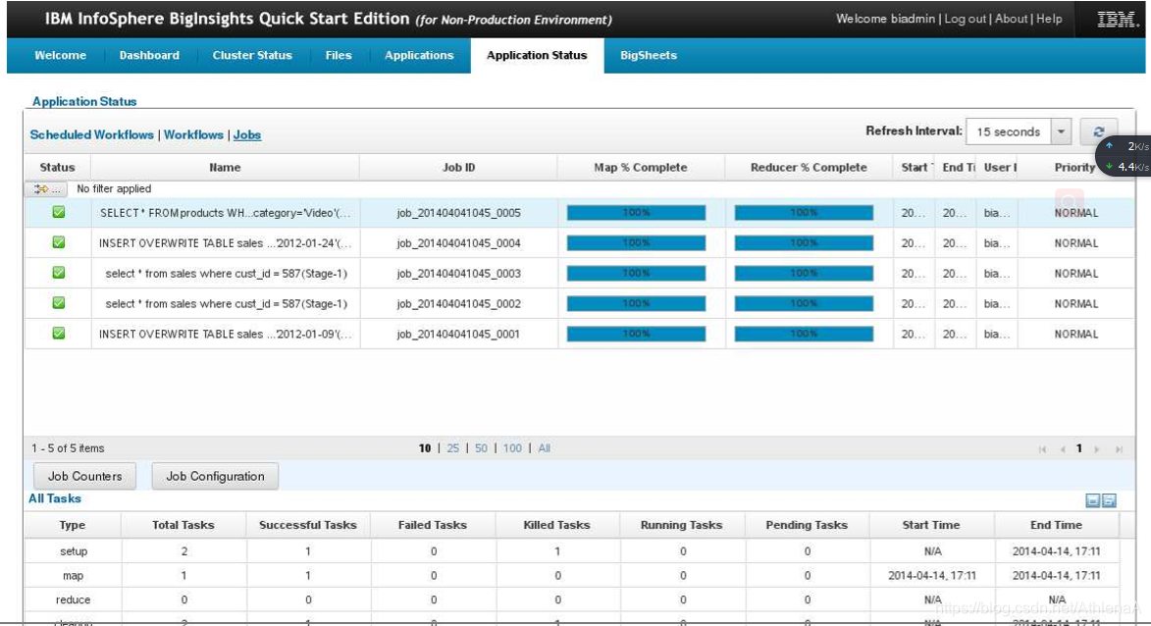Select 10 items per page
Viewport: 1151px width, 626px height.
point(424,448)
